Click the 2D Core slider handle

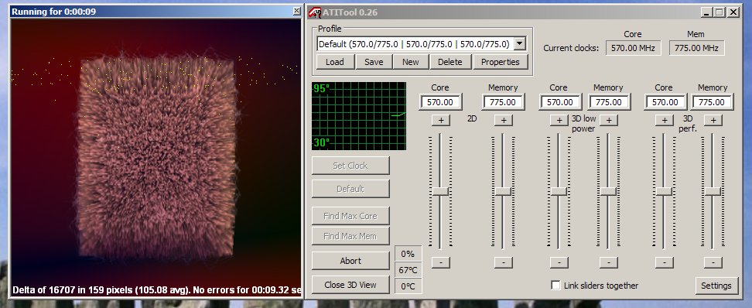pos(440,191)
